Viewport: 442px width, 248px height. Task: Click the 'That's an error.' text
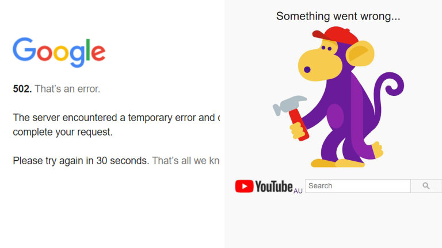tap(67, 89)
